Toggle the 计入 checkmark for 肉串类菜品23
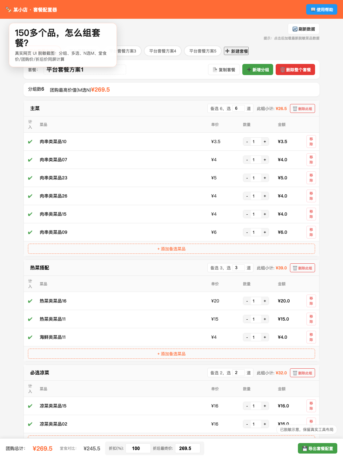Viewport: 343px width, 458px height. [x=30, y=178]
